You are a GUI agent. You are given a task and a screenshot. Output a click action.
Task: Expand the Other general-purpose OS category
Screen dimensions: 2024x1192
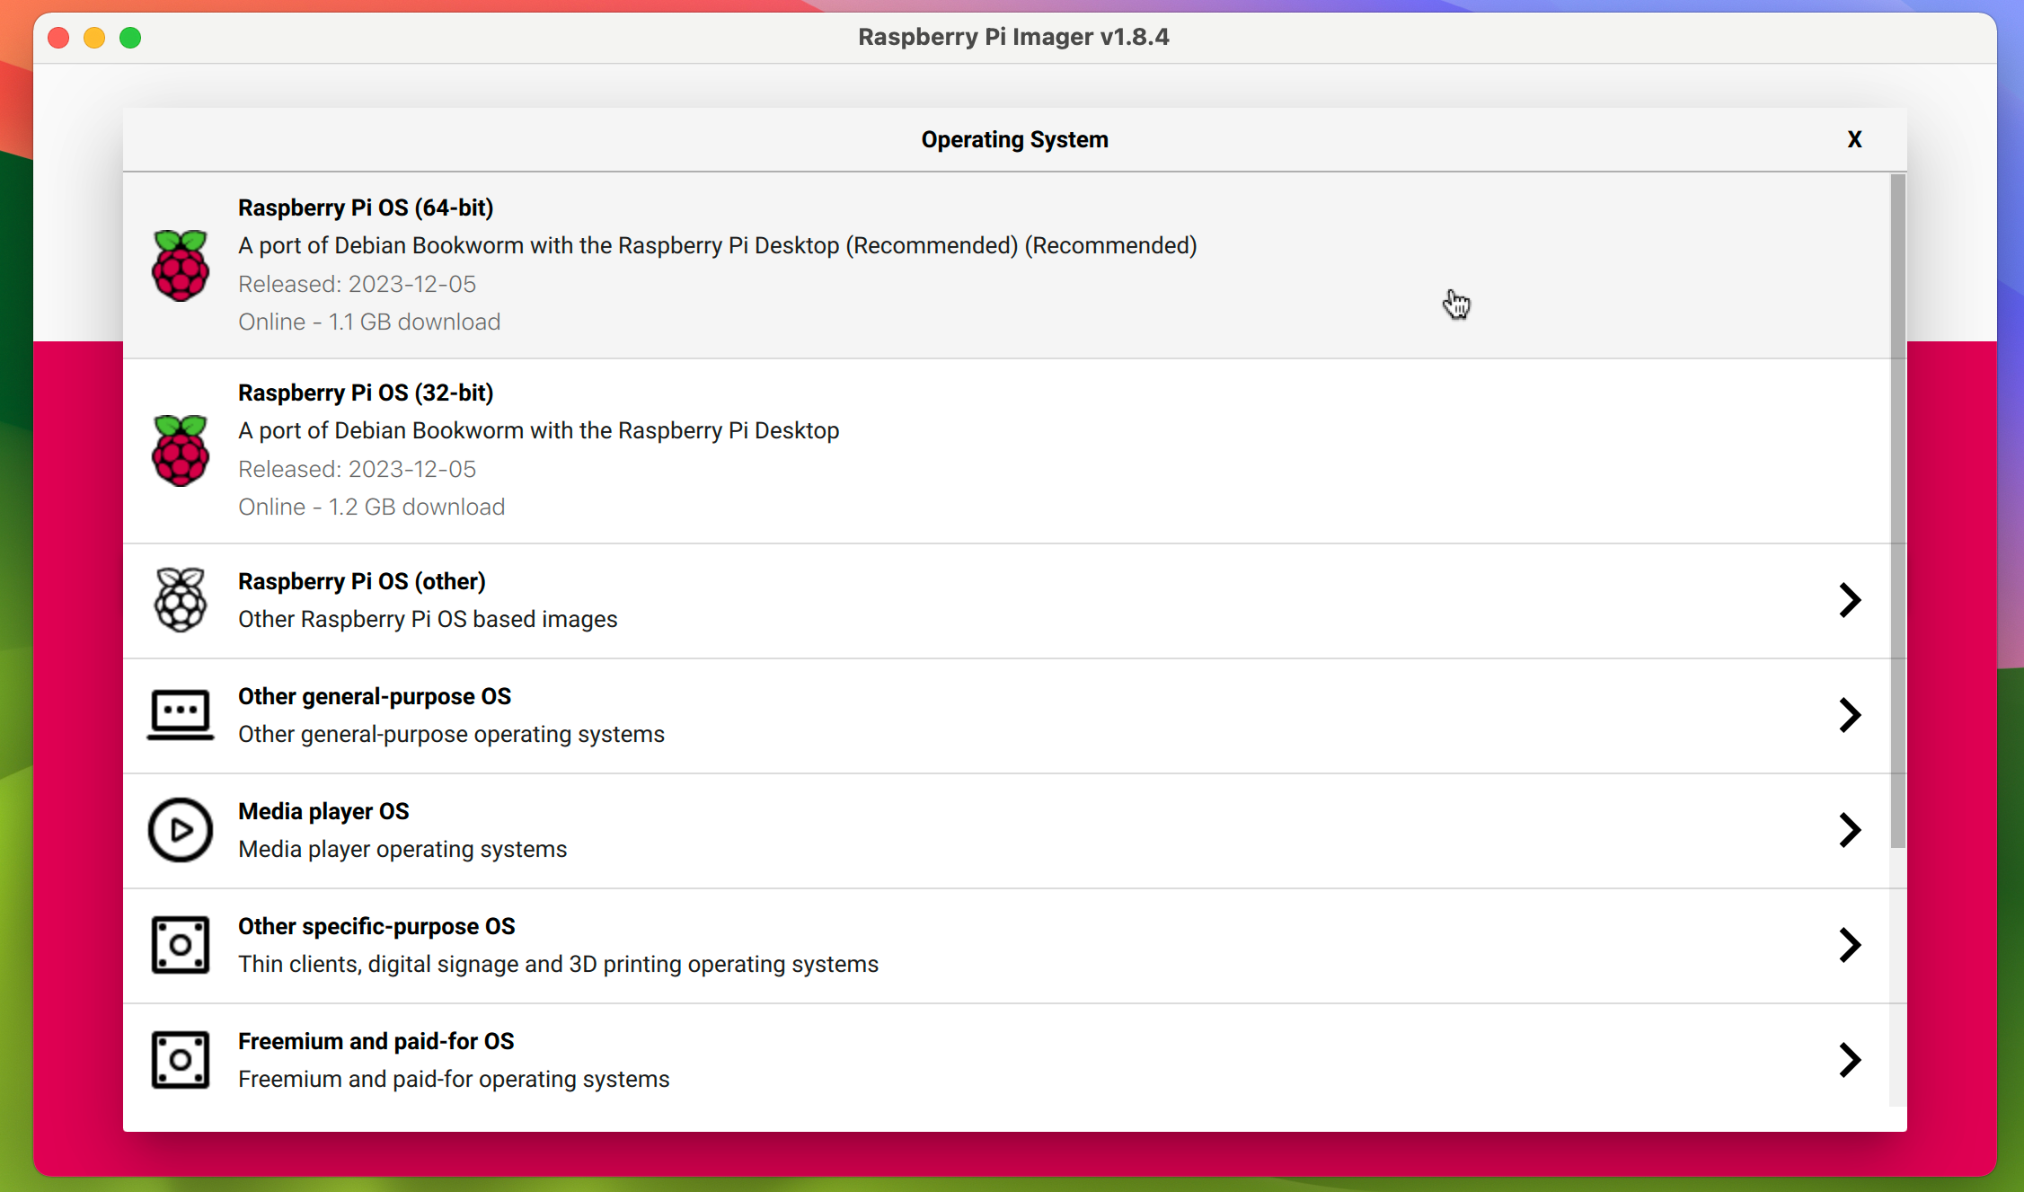1848,714
